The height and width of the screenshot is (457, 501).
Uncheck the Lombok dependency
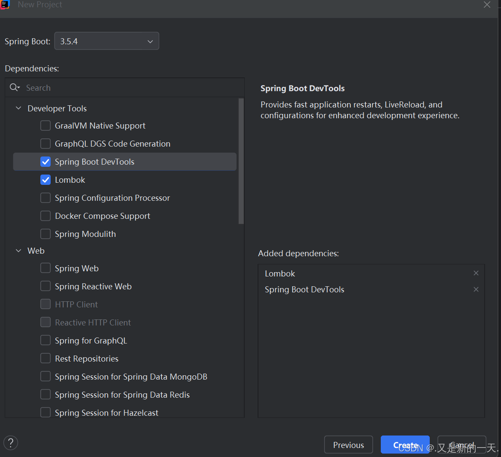pyautogui.click(x=46, y=180)
